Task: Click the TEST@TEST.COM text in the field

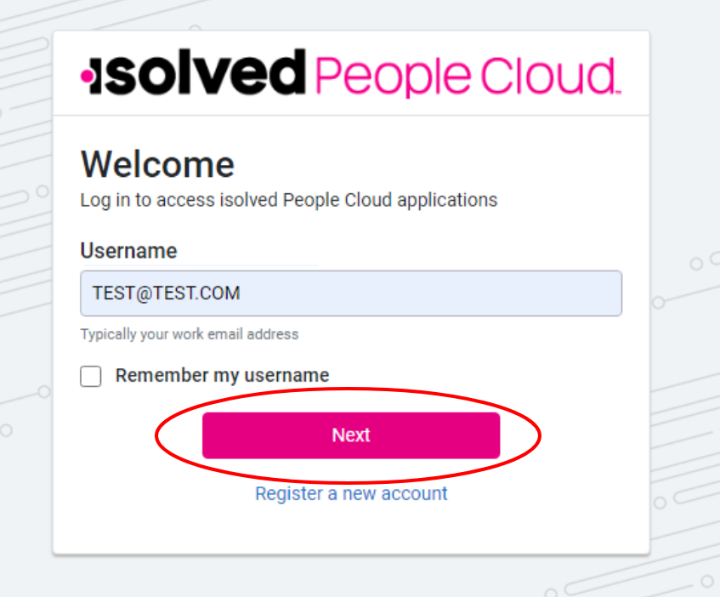Action: pos(167,293)
